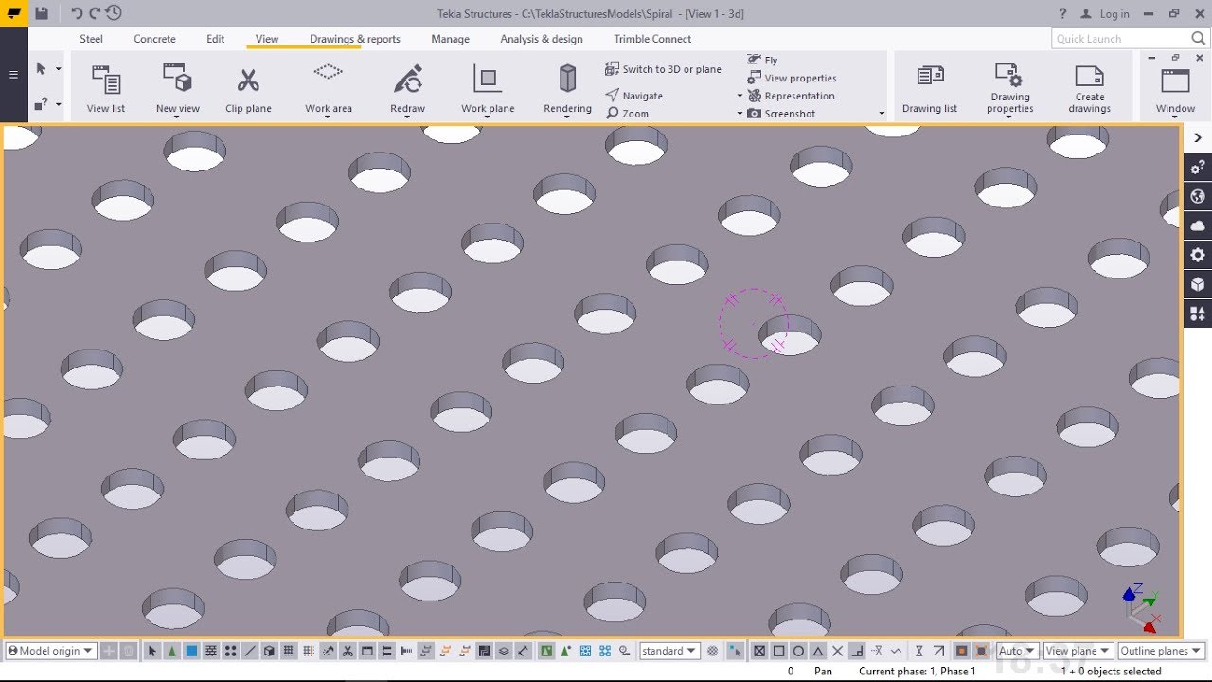This screenshot has height=682, width=1212.
Task: Toggle the X snap to intersection switch
Action: coord(837,651)
